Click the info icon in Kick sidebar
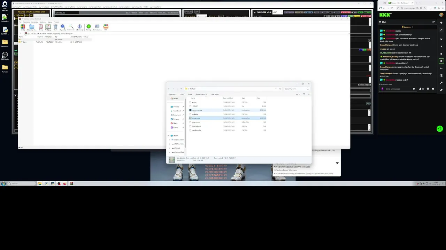Image resolution: width=446 pixels, height=250 pixels. point(441,23)
